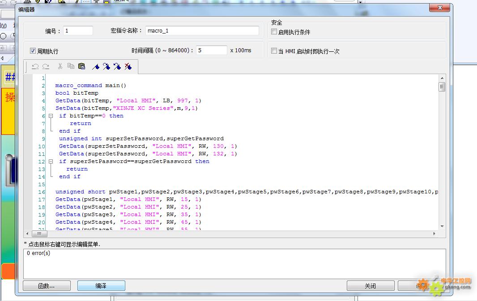The image size is (477, 301).
Task: Toggle the 启用执行条件 checkbox
Action: pyautogui.click(x=274, y=32)
